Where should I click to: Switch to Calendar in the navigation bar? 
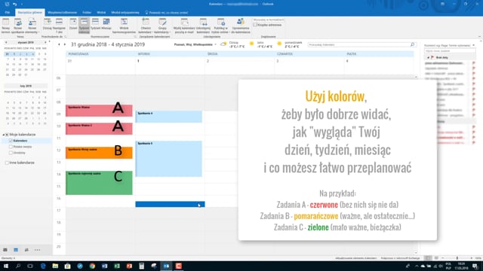coord(16,250)
